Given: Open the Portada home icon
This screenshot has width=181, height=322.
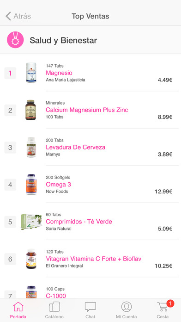Looking at the screenshot, I should [18, 307].
